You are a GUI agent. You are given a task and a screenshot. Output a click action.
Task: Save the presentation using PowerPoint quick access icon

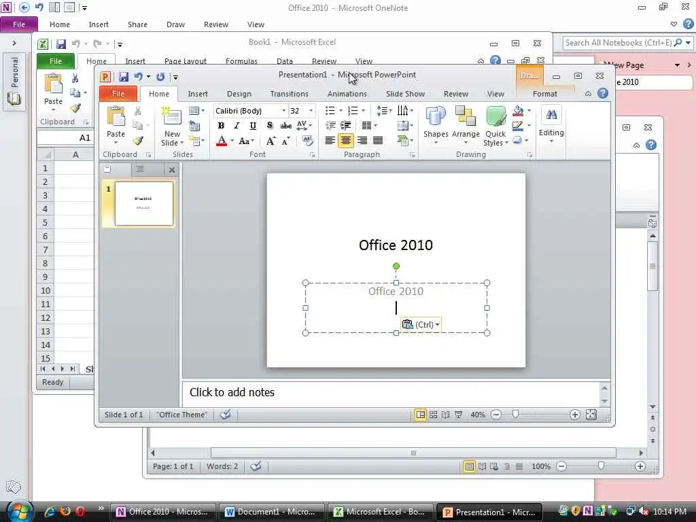(124, 76)
